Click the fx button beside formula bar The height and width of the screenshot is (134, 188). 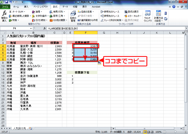click(45, 28)
